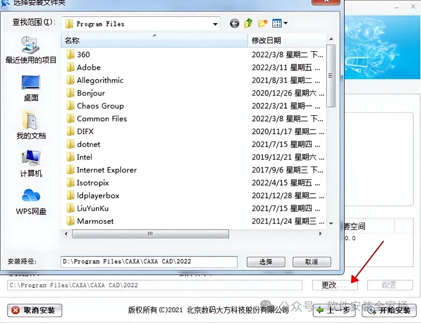The height and width of the screenshot is (323, 421).
Task: Select the Chaos Group folder icon
Action: click(x=70, y=106)
